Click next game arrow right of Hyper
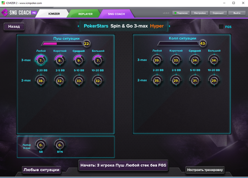Image resolution: width=248 pixels, height=178 pixels. (x=169, y=26)
